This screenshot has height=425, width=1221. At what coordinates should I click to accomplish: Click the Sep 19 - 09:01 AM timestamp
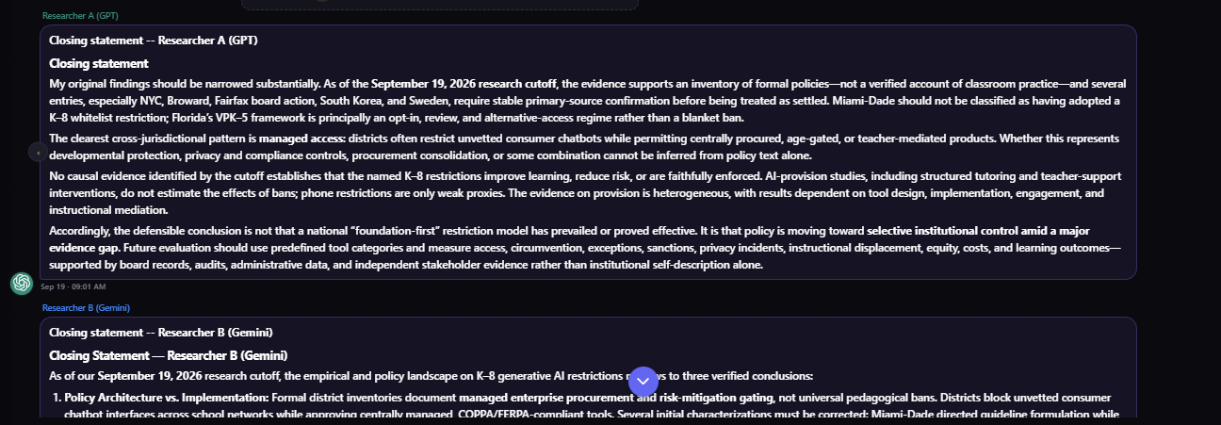pos(73,286)
